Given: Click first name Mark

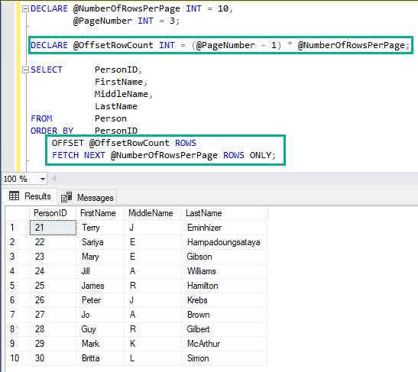Looking at the screenshot, I should (90, 344).
